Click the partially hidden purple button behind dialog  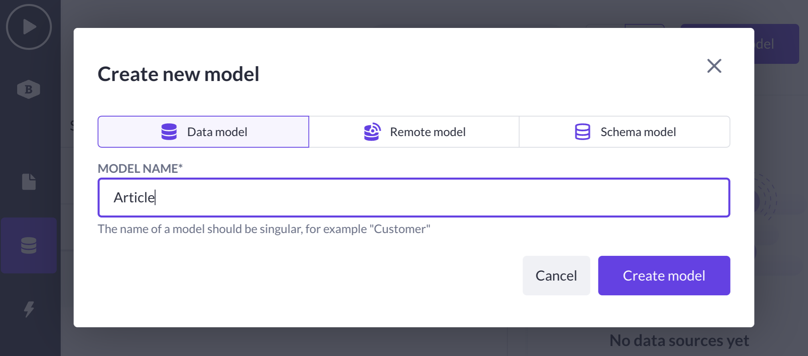pyautogui.click(x=776, y=44)
